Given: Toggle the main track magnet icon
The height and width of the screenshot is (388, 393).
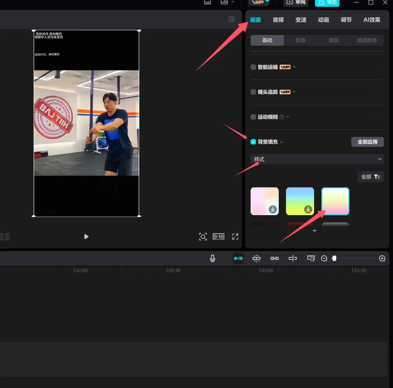Looking at the screenshot, I should (238, 258).
